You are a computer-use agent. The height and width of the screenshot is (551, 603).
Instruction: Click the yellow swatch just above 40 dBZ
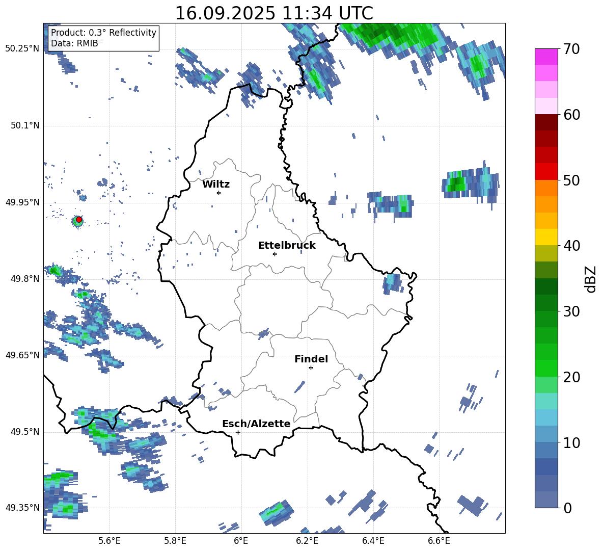546,237
